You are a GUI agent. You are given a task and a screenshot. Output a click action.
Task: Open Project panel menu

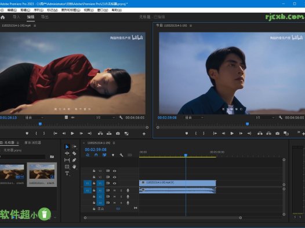(x=17, y=143)
